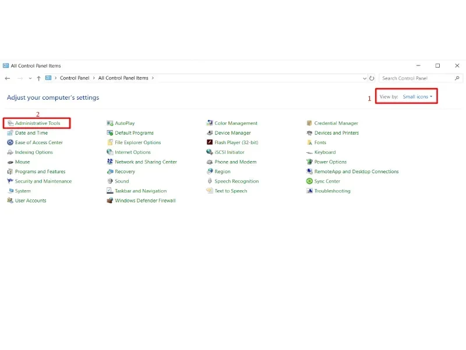Open the Keyboard text link
The width and height of the screenshot is (466, 350).
pos(325,152)
